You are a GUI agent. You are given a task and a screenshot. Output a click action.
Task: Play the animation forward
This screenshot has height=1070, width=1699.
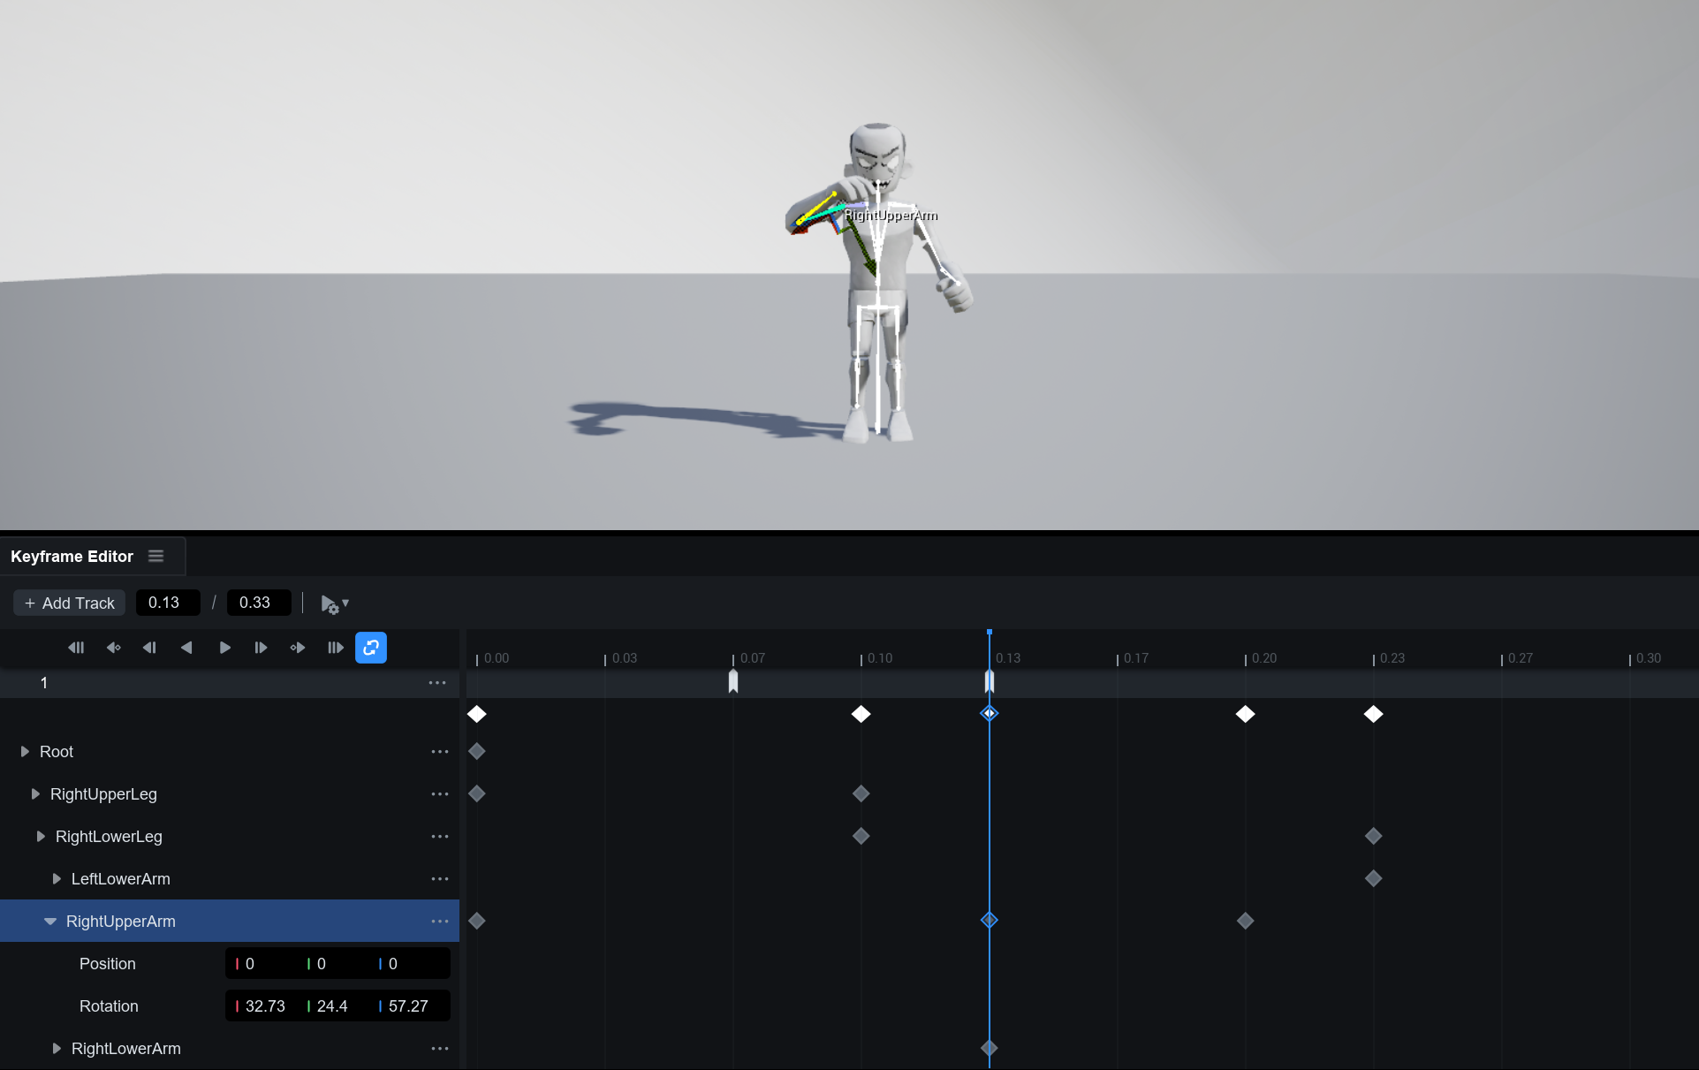point(224,648)
